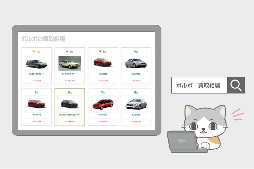Open the 4th-ranked silver sedan image
This screenshot has width=254, height=169.
point(136,63)
